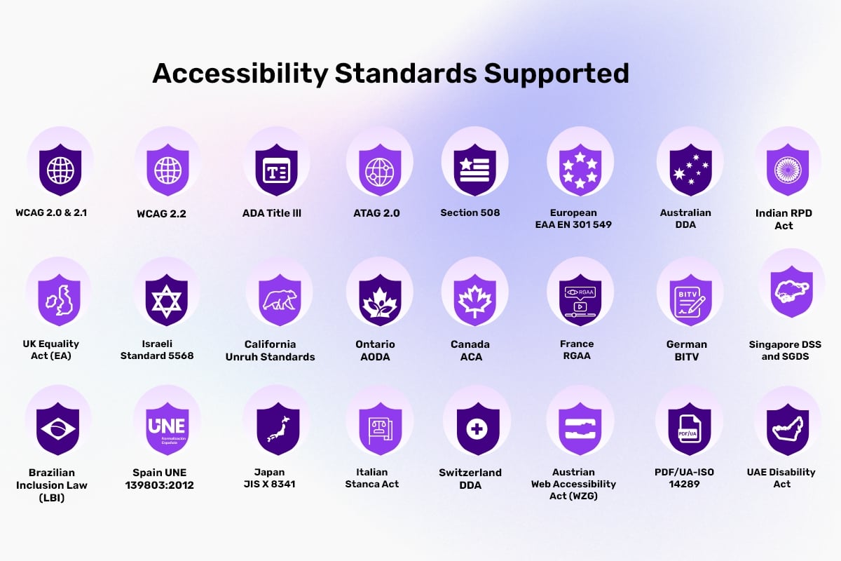The height and width of the screenshot is (561, 841).
Task: Select the WCAG 2.2 shield badge
Action: pyautogui.click(x=167, y=170)
